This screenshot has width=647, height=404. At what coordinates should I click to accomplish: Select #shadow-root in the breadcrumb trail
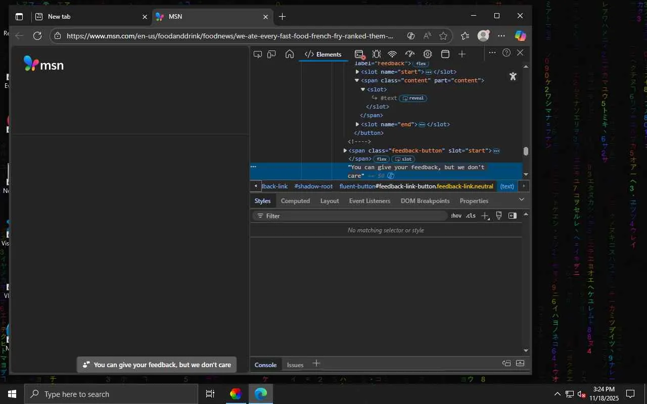click(313, 186)
